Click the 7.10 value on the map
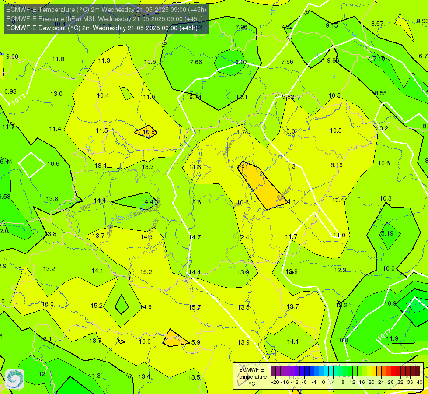This screenshot has height=394, width=428. click(379, 59)
